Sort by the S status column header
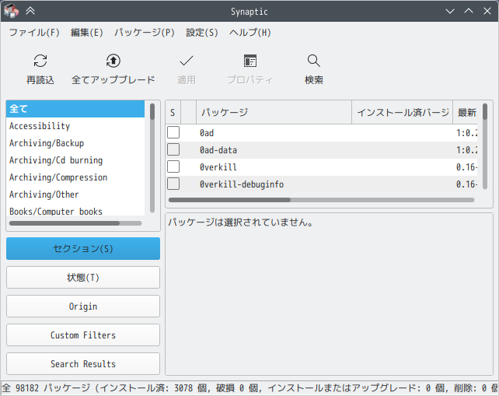This screenshot has height=396, width=499. click(x=173, y=112)
